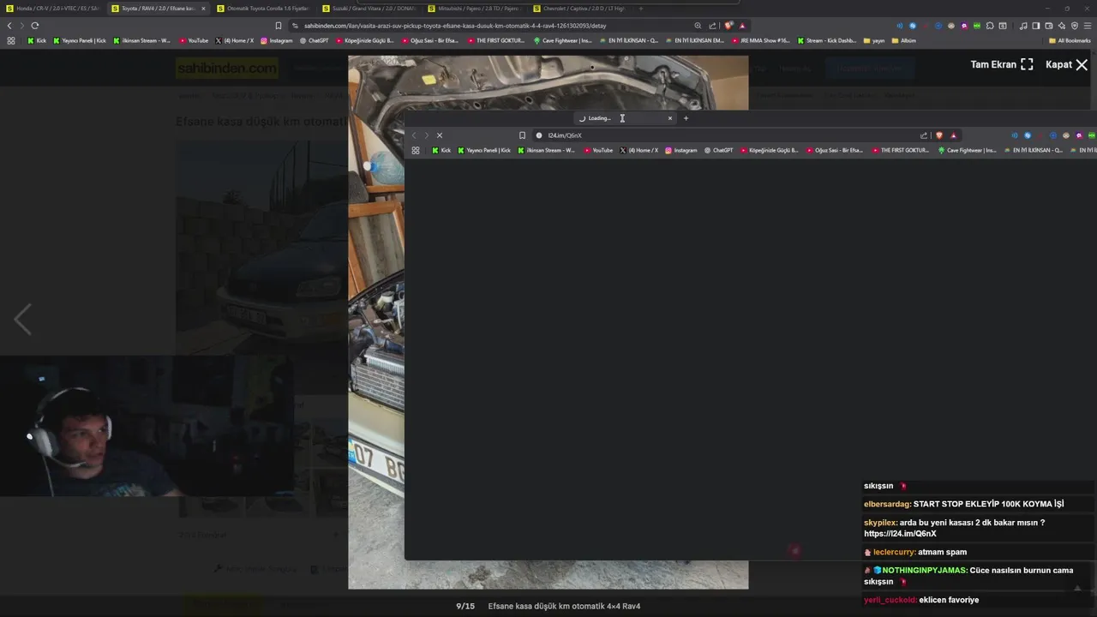Click leclercurry username in chat
This screenshot has height=617, width=1097.
click(x=894, y=552)
